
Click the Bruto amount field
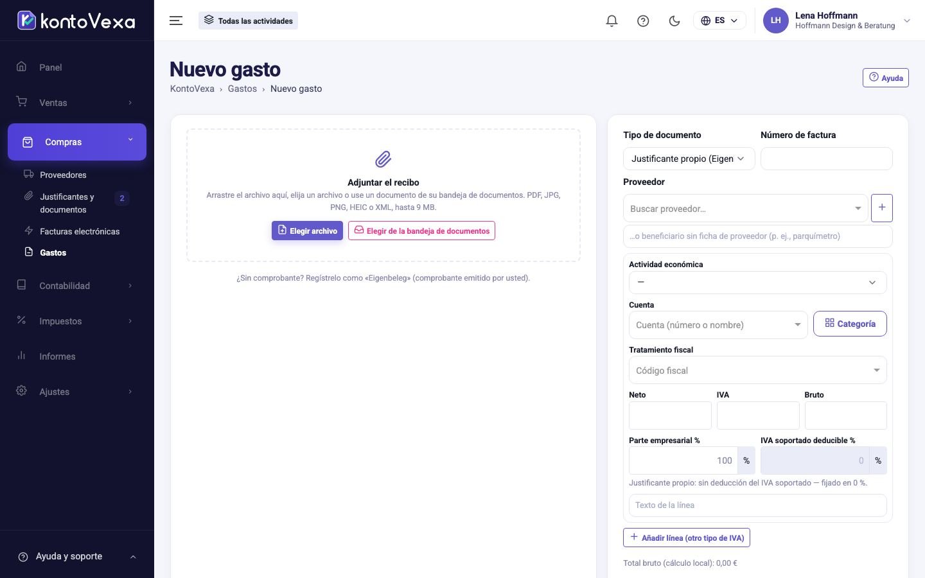pyautogui.click(x=845, y=416)
